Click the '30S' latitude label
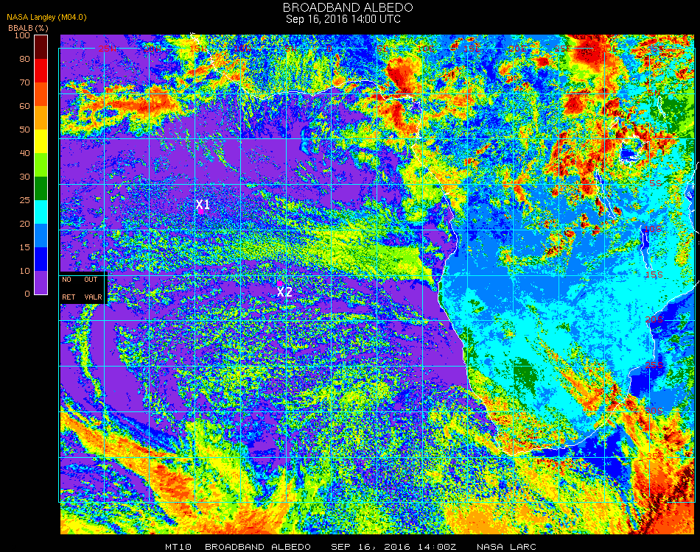Screen dimensions: 700x552 point(654,411)
